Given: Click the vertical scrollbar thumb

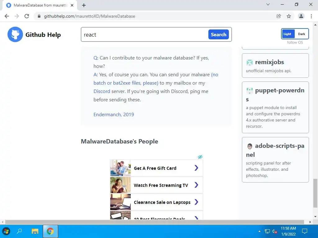Looking at the screenshot, I should (x=315, y=193).
